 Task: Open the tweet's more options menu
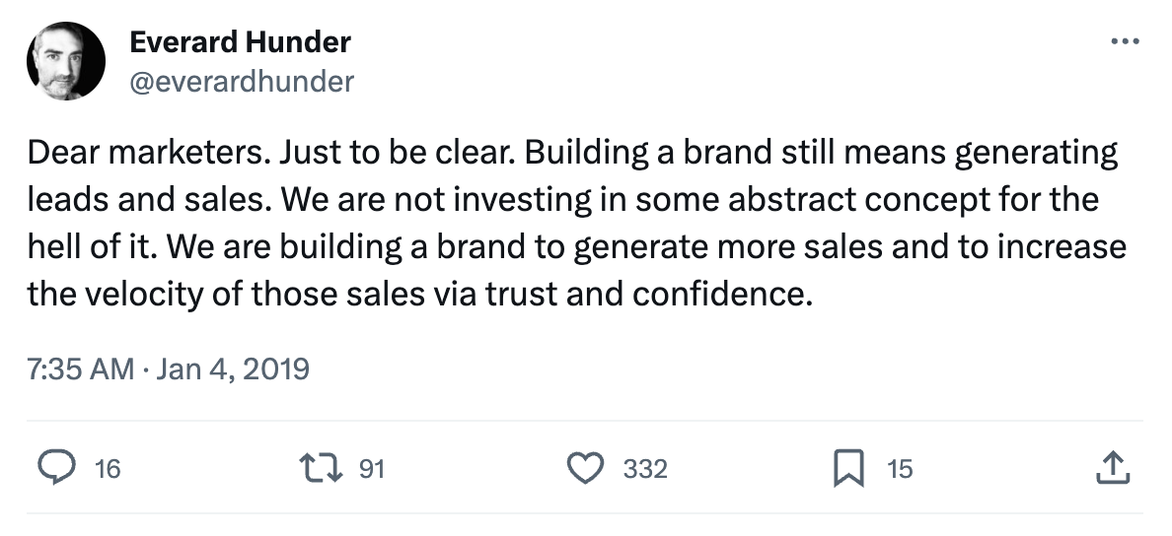click(1125, 41)
